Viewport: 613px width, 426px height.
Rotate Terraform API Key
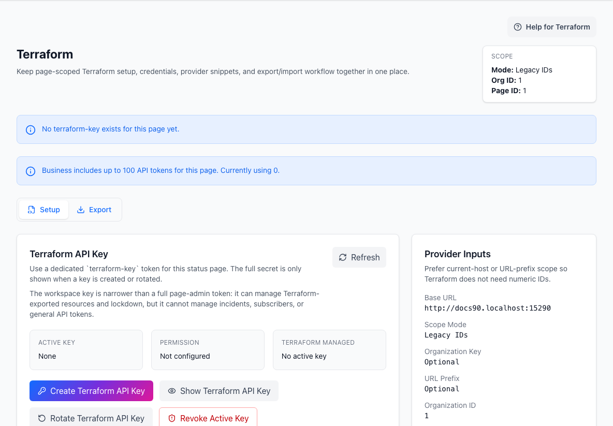click(91, 417)
